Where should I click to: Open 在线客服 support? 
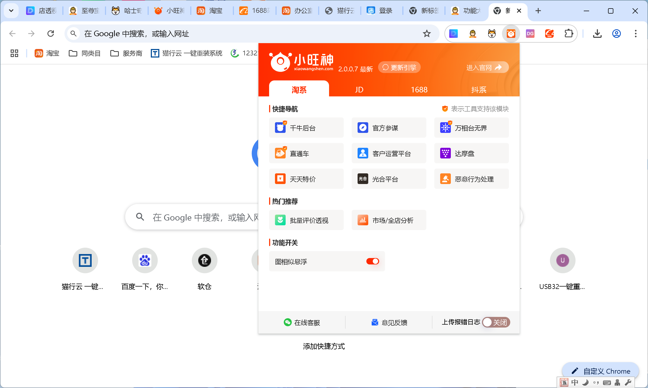pos(302,322)
